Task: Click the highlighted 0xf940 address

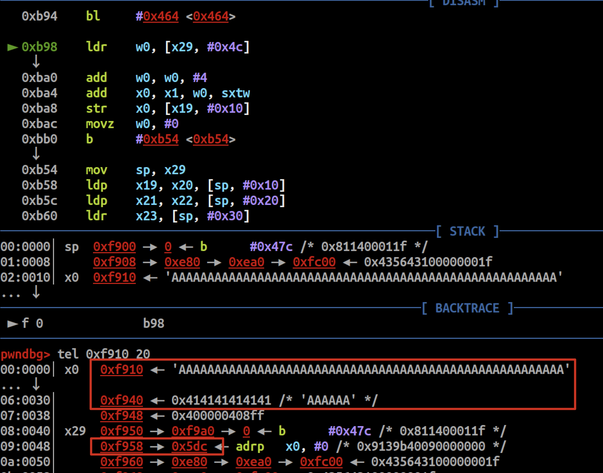Action: coord(122,400)
